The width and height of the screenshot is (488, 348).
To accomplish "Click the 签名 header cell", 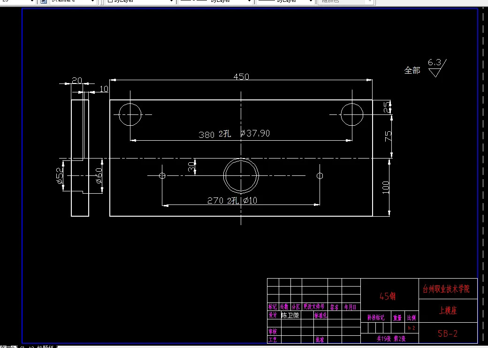I will click(335, 307).
